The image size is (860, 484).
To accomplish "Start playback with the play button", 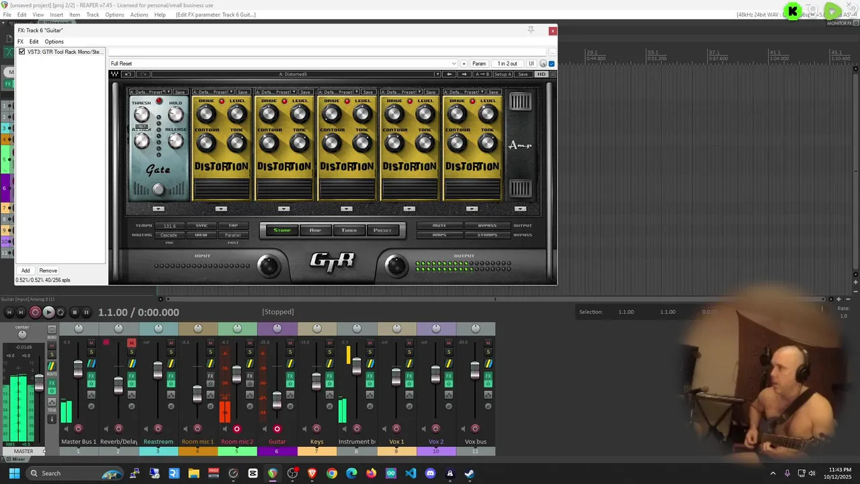I will (48, 312).
